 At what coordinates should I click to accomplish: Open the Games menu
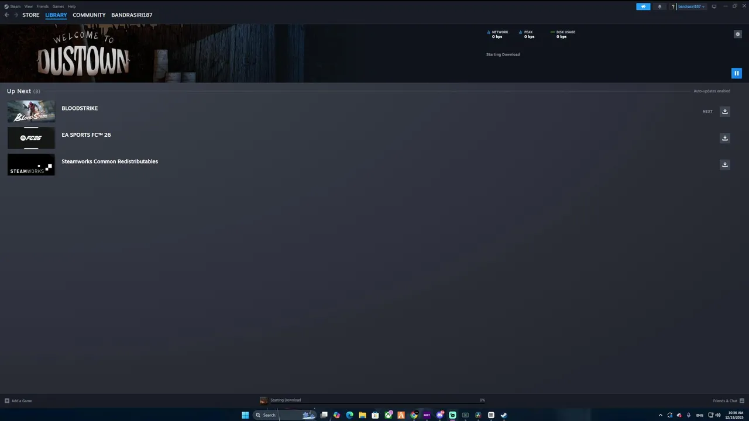click(x=58, y=6)
